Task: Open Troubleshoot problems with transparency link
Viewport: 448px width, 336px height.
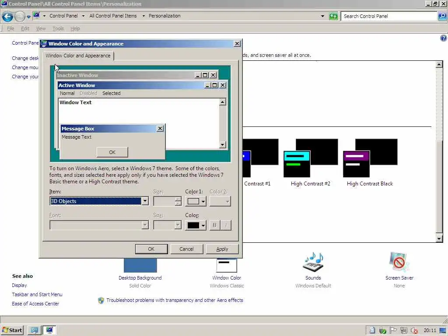Action: 175,300
